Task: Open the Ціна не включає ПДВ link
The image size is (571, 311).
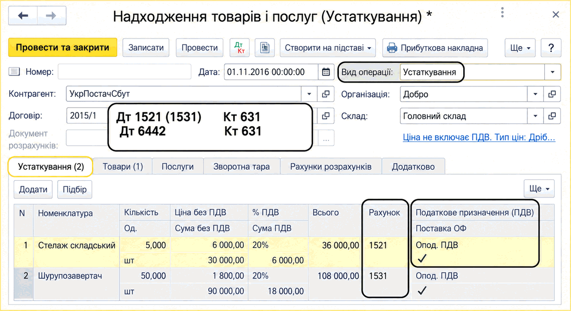Action: 479,137
